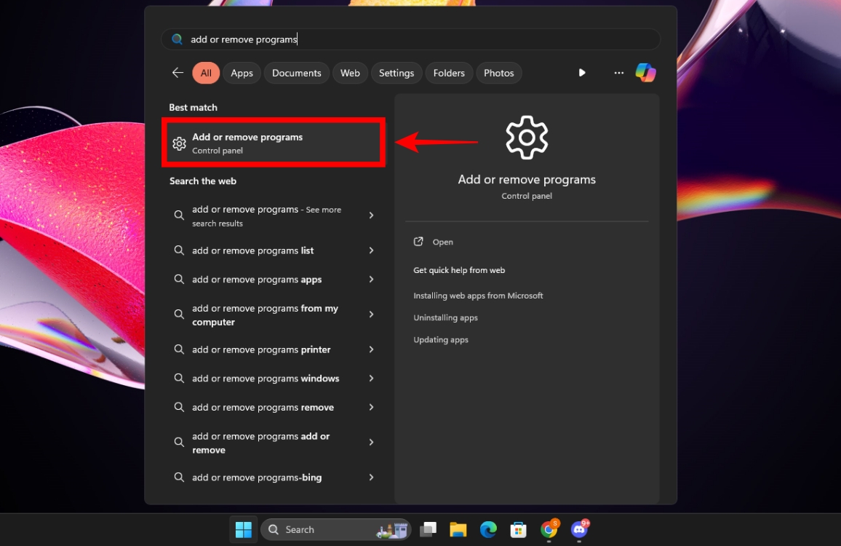Launch Microsoft Edge from the taskbar

point(487,529)
